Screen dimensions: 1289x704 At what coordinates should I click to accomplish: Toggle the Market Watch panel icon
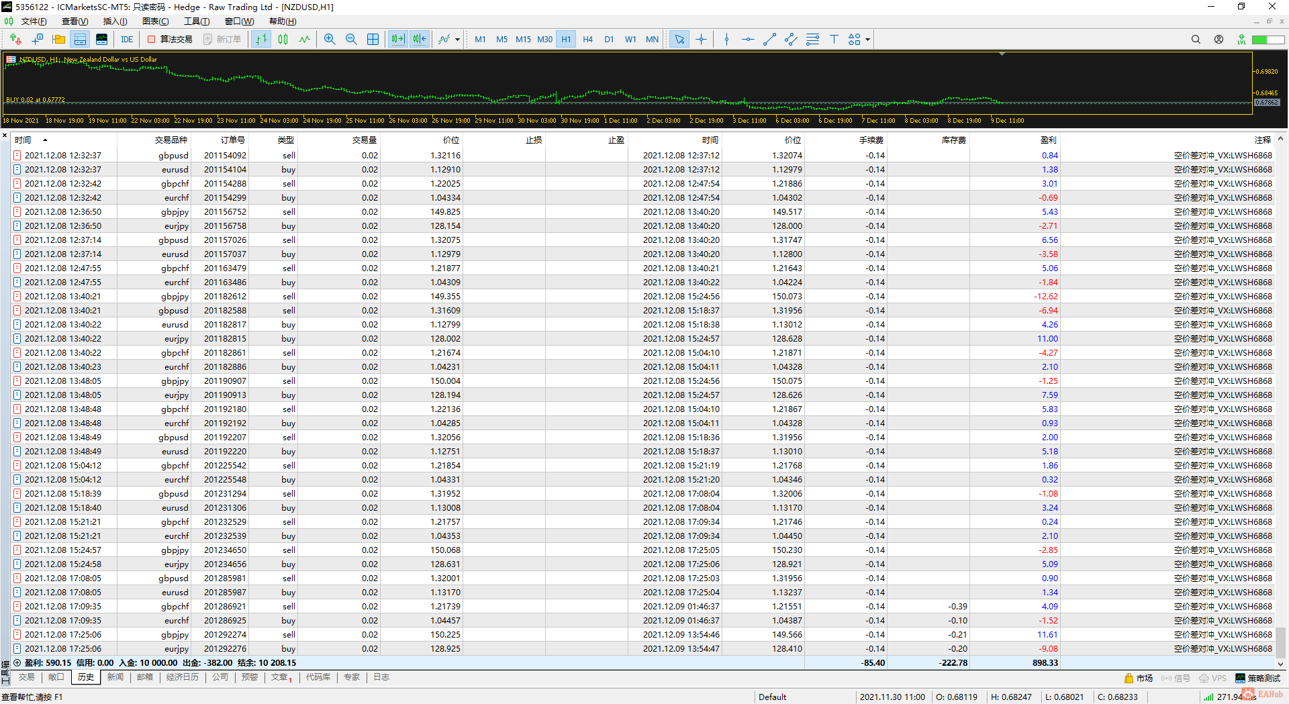[x=80, y=40]
